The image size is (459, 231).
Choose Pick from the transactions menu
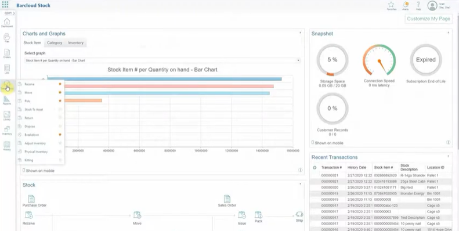tap(27, 101)
